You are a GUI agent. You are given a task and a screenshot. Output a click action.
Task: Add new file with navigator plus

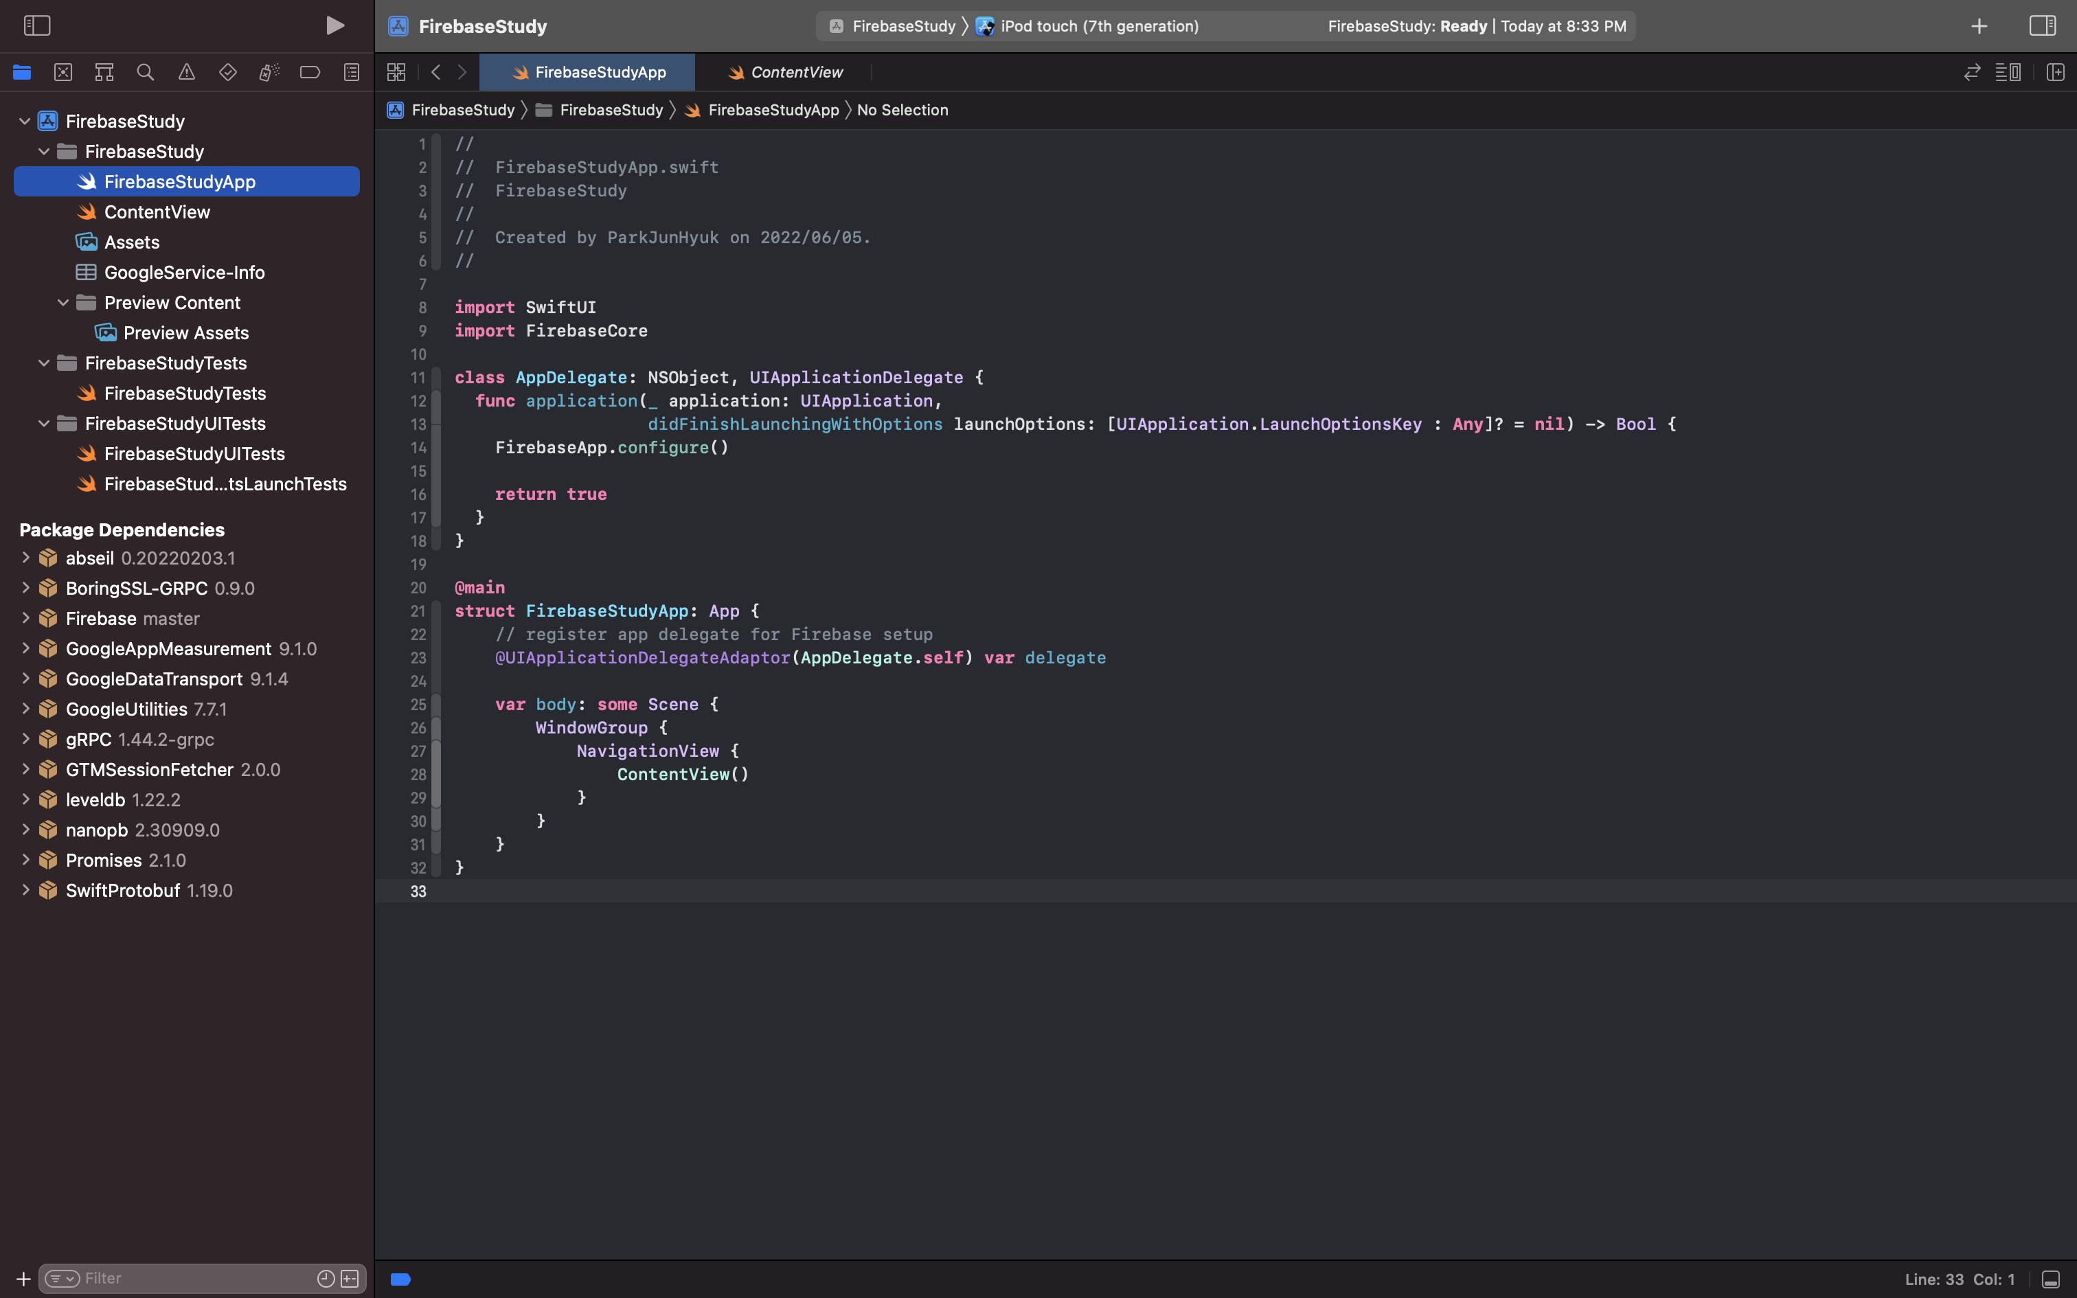pyautogui.click(x=23, y=1279)
